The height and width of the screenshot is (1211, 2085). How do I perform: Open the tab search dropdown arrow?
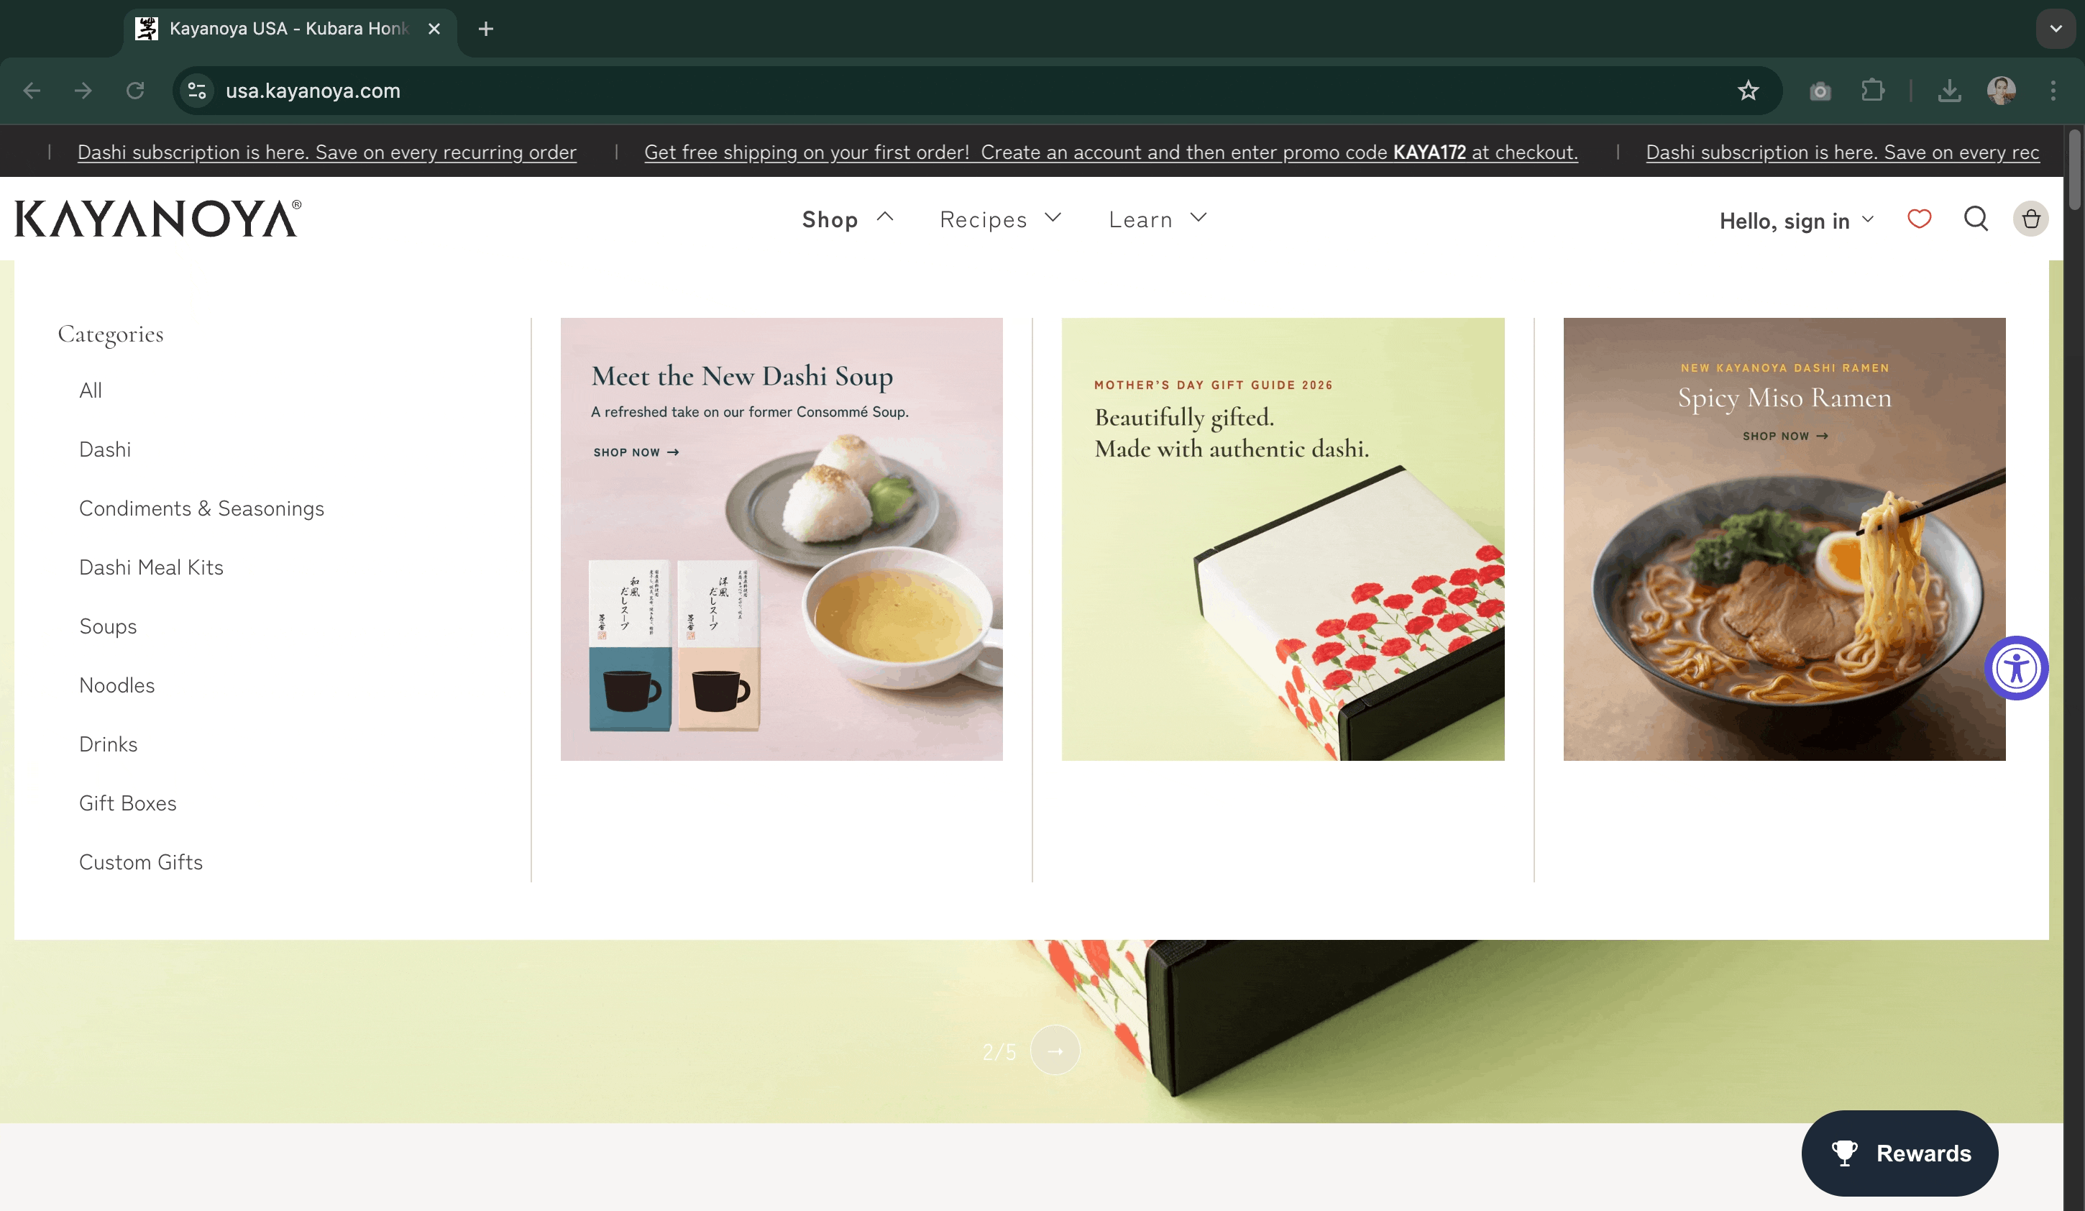[2056, 29]
